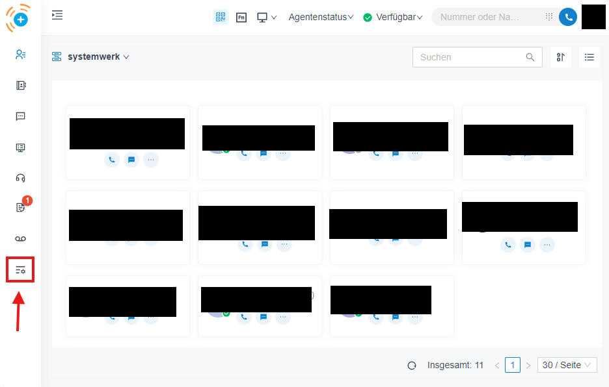The width and height of the screenshot is (609, 387).
Task: Click the Fn function keys icon
Action: 241,18
